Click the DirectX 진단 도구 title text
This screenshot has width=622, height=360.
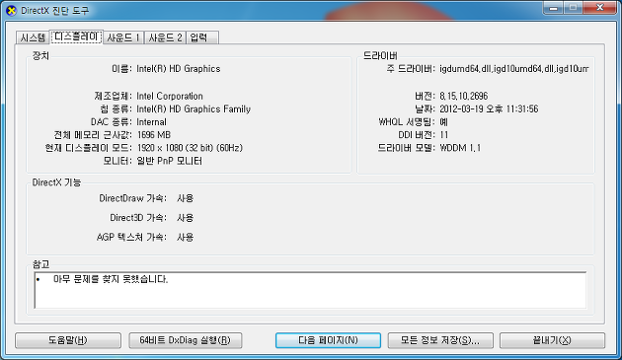[54, 11]
